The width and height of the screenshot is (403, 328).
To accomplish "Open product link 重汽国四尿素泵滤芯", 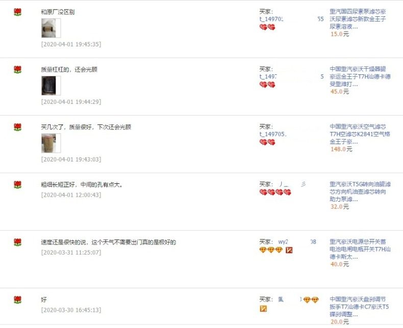I will pos(358,19).
